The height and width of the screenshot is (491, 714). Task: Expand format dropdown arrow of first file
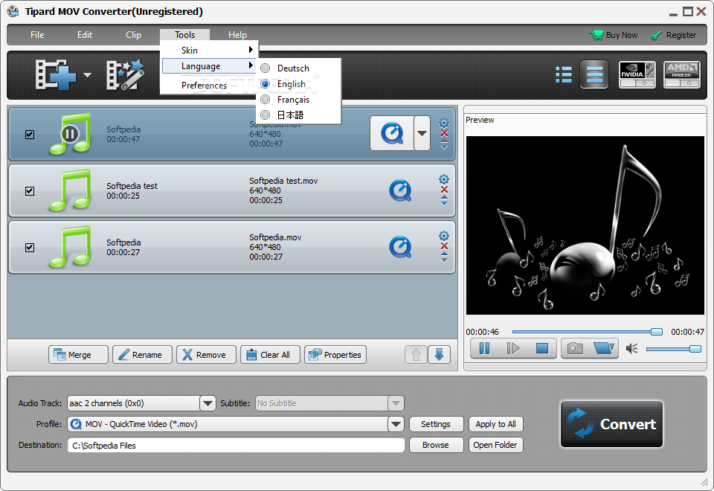pos(422,133)
